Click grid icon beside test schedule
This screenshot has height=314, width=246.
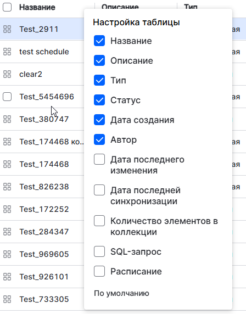[x=7, y=52]
